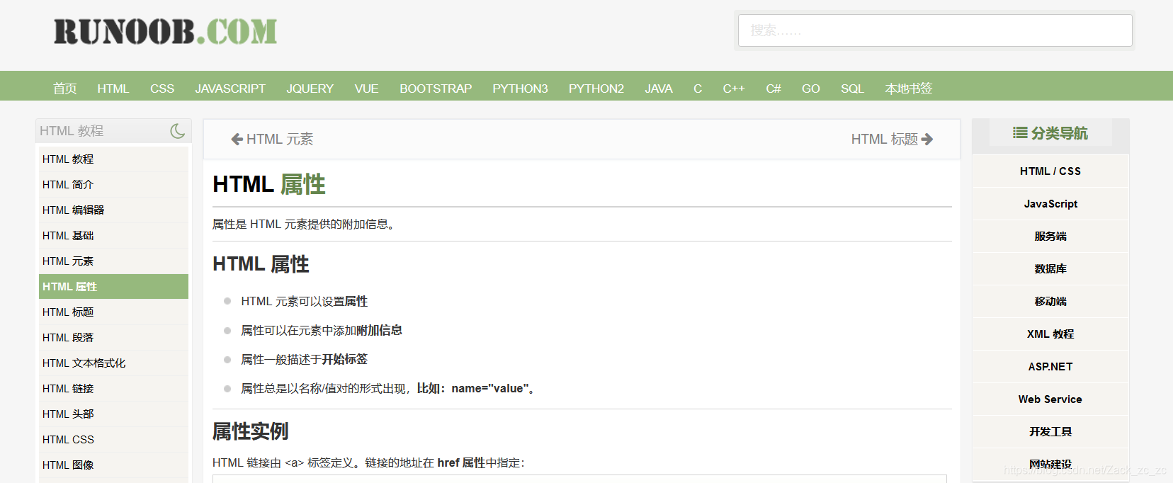Image resolution: width=1173 pixels, height=483 pixels.
Task: Click the bullet containing name="value"
Action: coord(387,389)
